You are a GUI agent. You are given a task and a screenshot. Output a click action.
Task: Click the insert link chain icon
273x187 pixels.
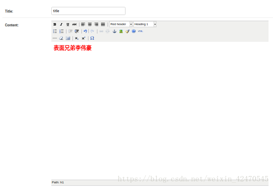coord(101,31)
